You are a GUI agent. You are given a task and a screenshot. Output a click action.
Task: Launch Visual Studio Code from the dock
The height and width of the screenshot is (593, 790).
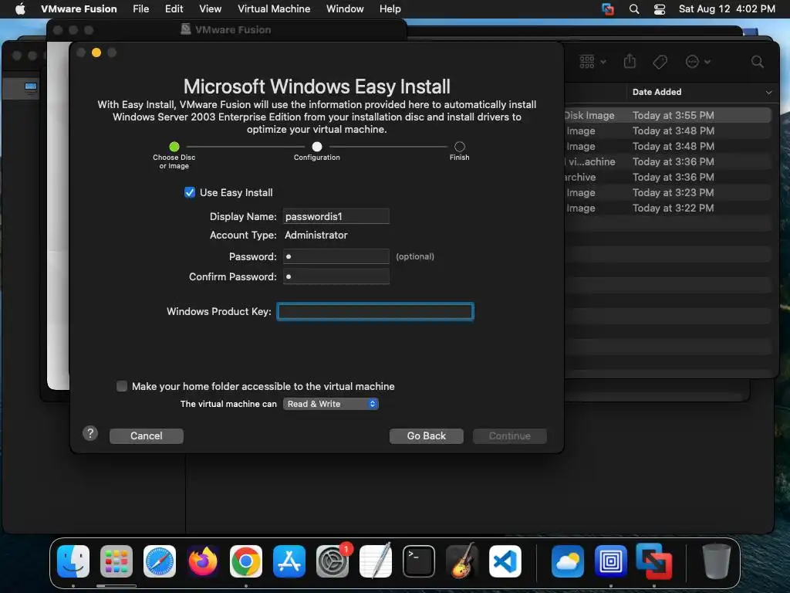point(505,561)
